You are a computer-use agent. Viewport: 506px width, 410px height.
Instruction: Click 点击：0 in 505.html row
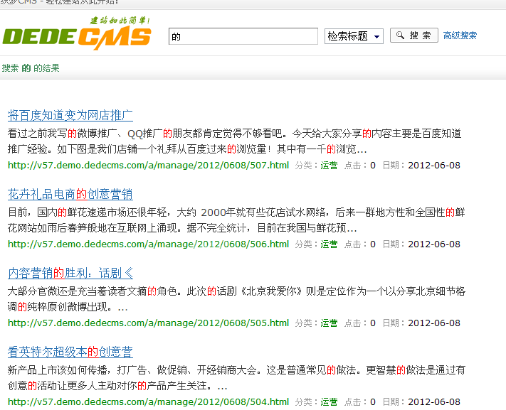(360, 323)
